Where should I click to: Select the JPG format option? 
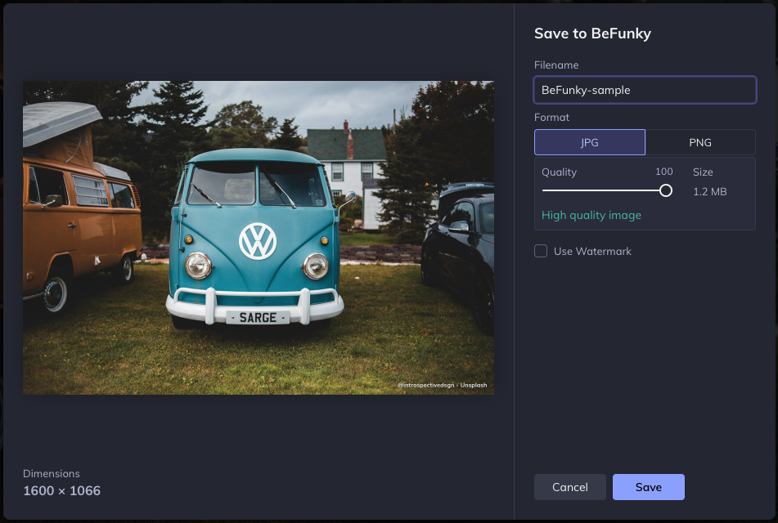coord(590,142)
